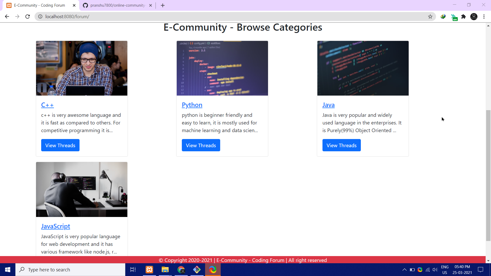Open File Explorer from the taskbar
This screenshot has width=491, height=276.
pos(165,270)
